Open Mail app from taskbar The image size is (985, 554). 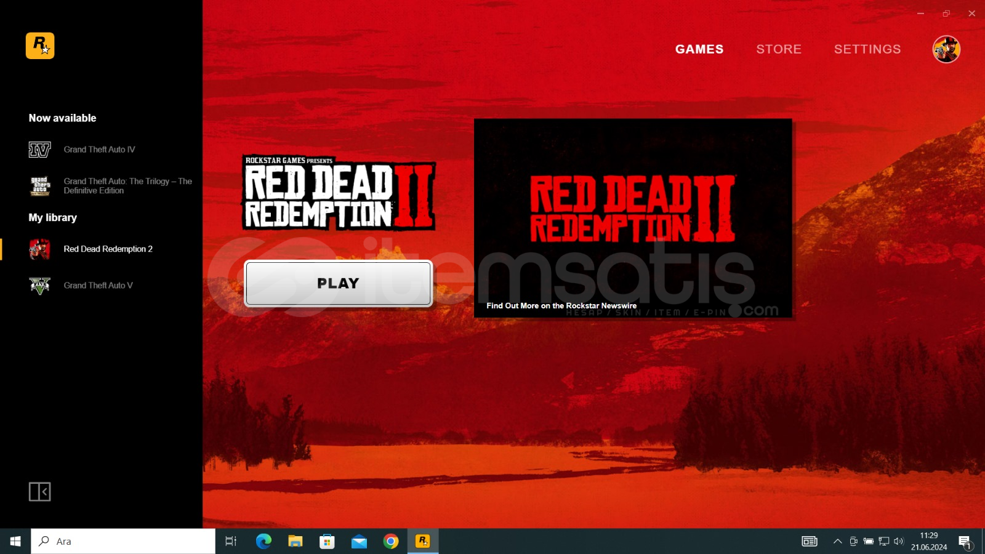(359, 541)
